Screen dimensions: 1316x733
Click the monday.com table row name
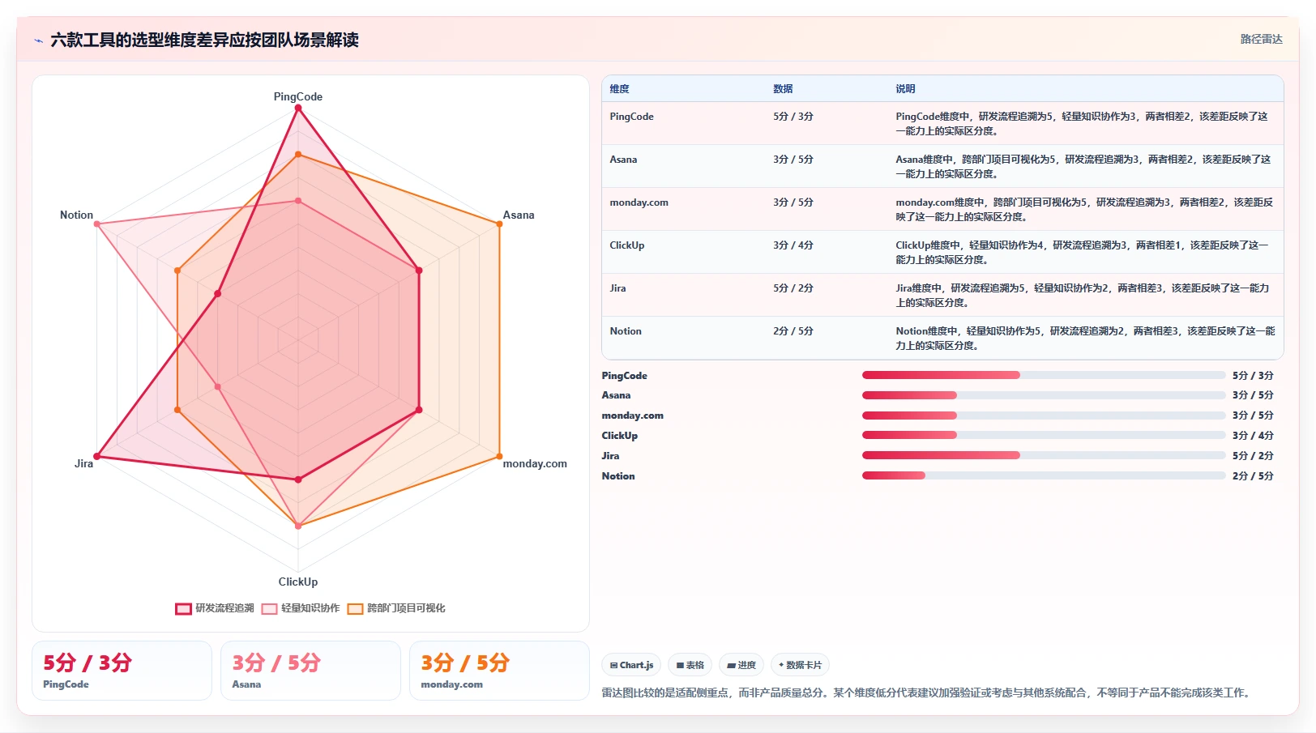click(x=639, y=202)
